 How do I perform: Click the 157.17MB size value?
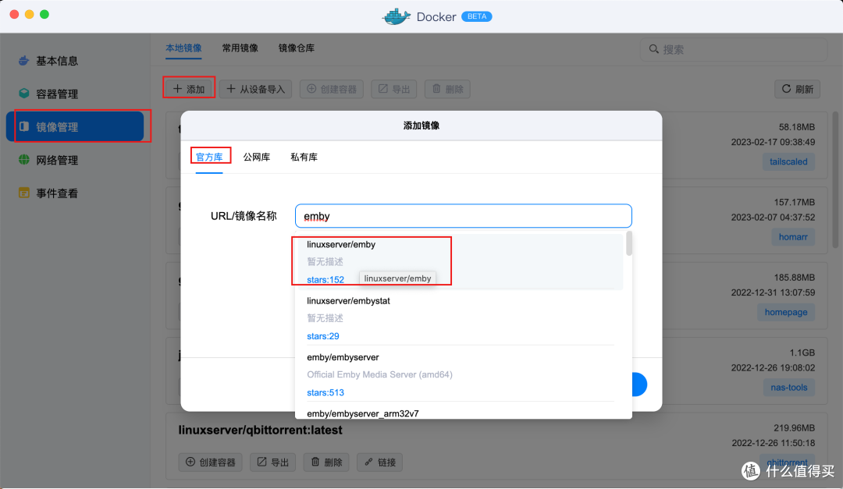tap(794, 202)
